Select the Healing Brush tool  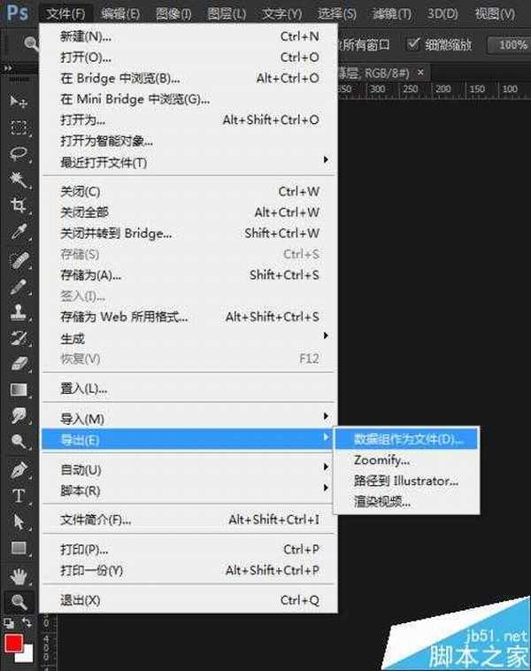19,259
